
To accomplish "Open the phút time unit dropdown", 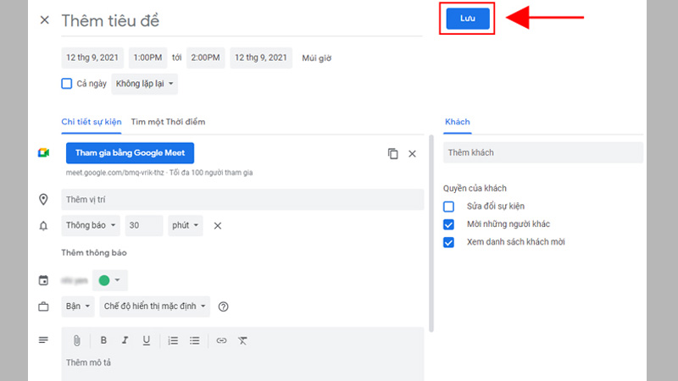I will tap(186, 225).
